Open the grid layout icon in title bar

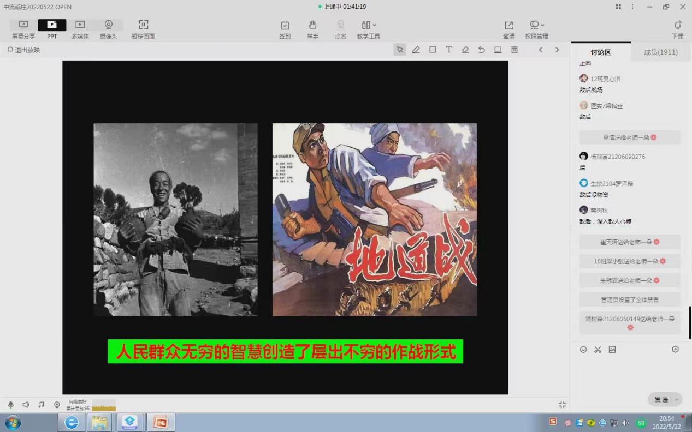[618, 7]
